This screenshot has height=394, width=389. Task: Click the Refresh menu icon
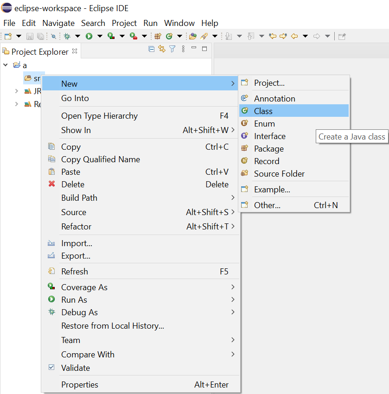coord(51,271)
